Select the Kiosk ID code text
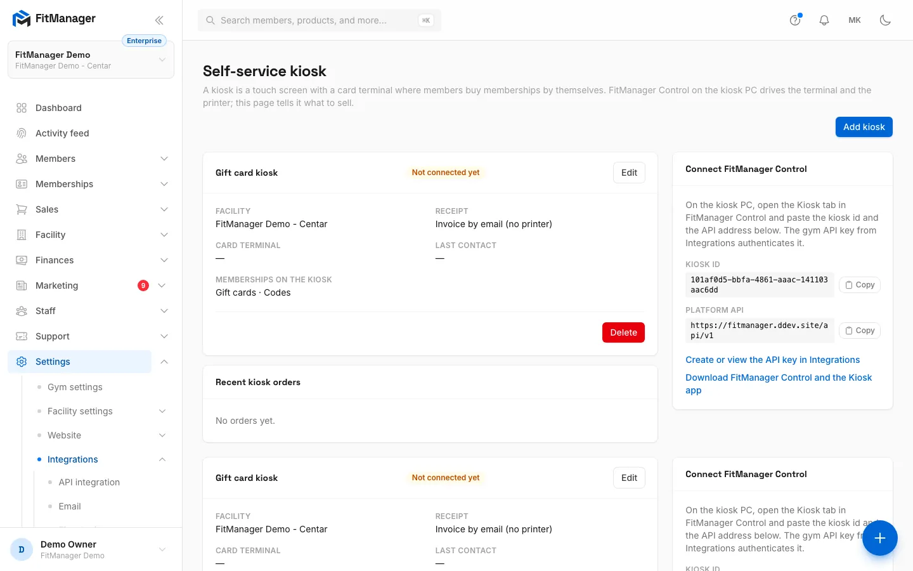This screenshot has height=571, width=913. (759, 285)
